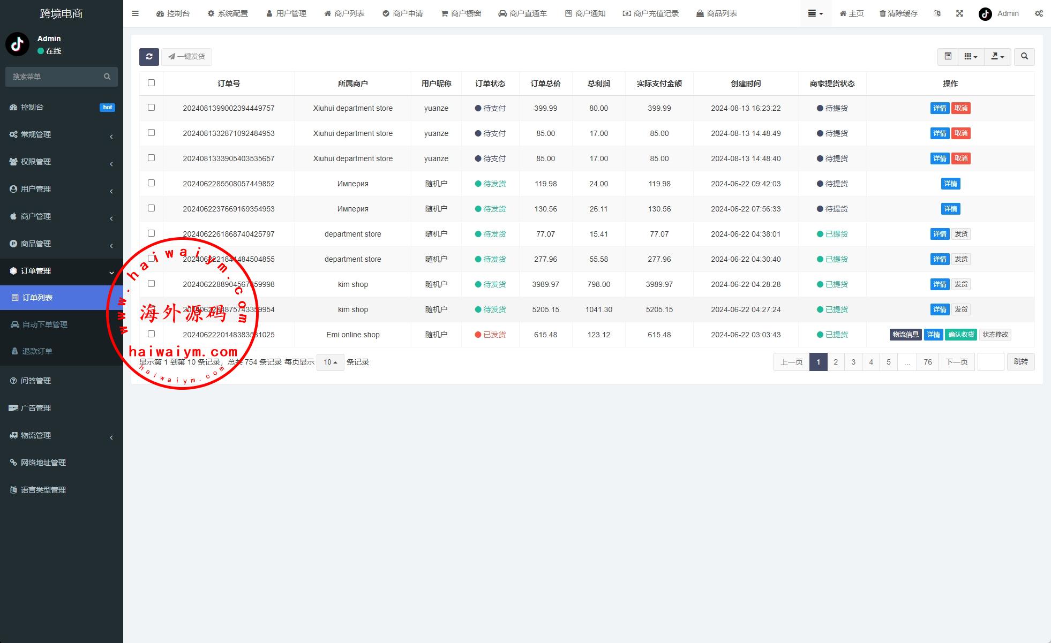This screenshot has height=643, width=1051.
Task: Click the refresh icon button
Action: (x=149, y=57)
